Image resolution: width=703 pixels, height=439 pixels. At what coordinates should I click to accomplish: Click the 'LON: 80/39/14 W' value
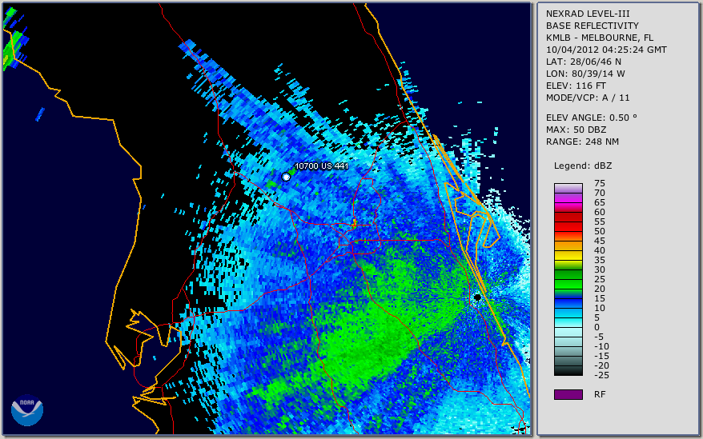[585, 74]
